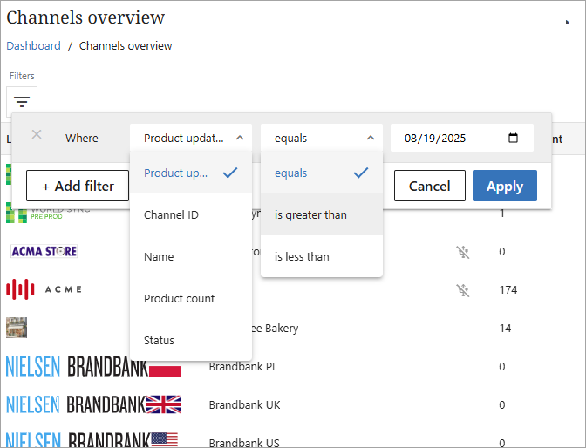Click the ACMA STORE logo

(44, 251)
